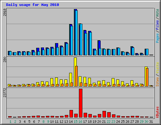Click the Pages legend label
Screen dimensions: 161x125
click(x=158, y=38)
